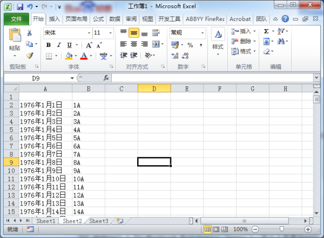Switch to the 数据 tab
Viewport: 324px width, 238px height.
coord(114,19)
